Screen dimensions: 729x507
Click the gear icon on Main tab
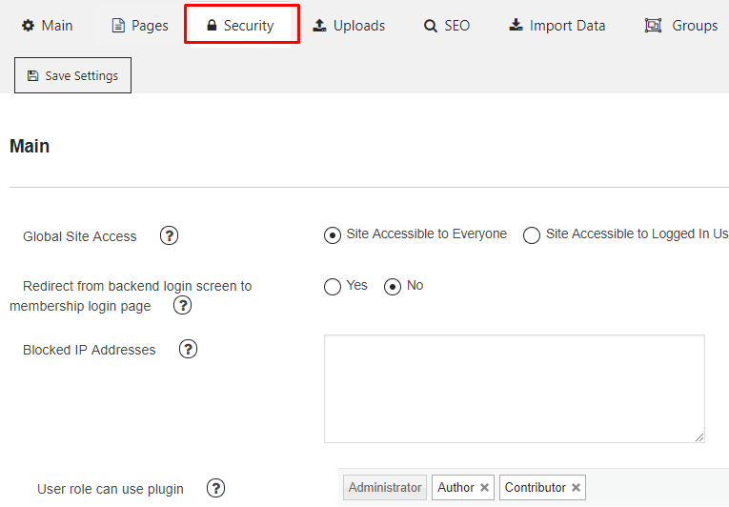pyautogui.click(x=28, y=26)
